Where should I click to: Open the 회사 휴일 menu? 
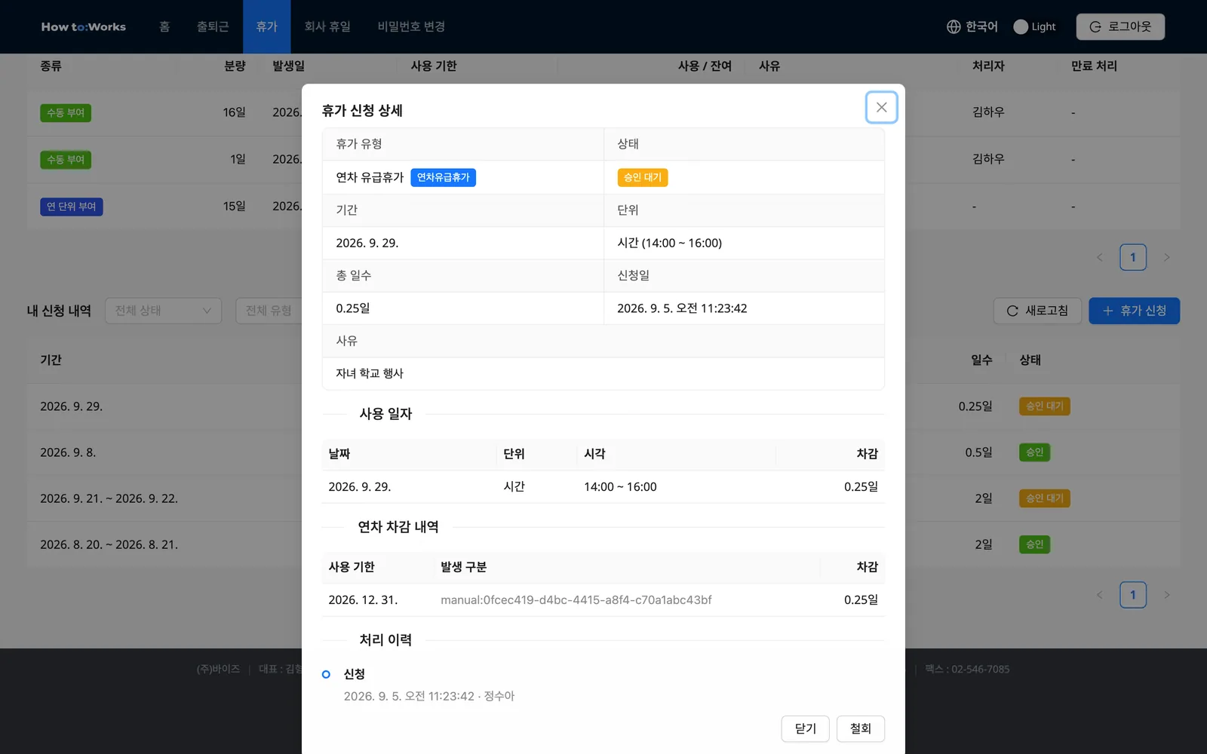pos(327,26)
